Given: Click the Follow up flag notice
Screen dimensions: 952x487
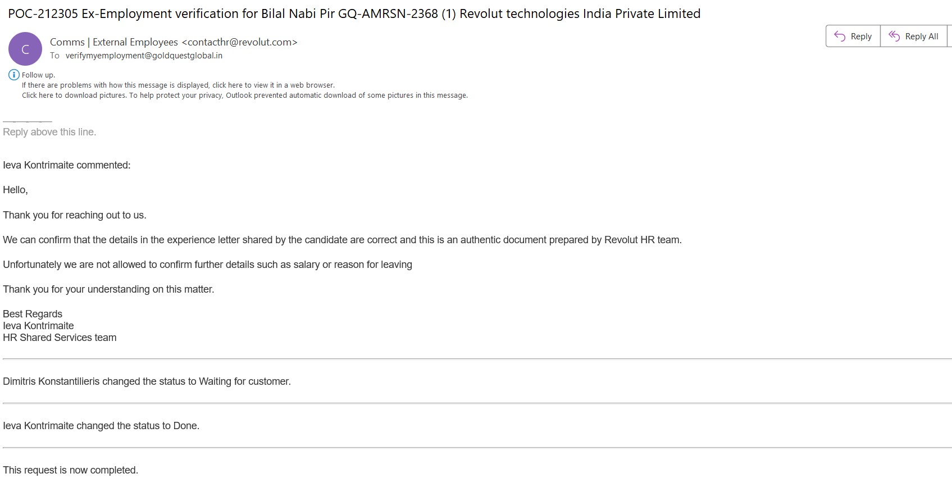Looking at the screenshot, I should pyautogui.click(x=38, y=75).
